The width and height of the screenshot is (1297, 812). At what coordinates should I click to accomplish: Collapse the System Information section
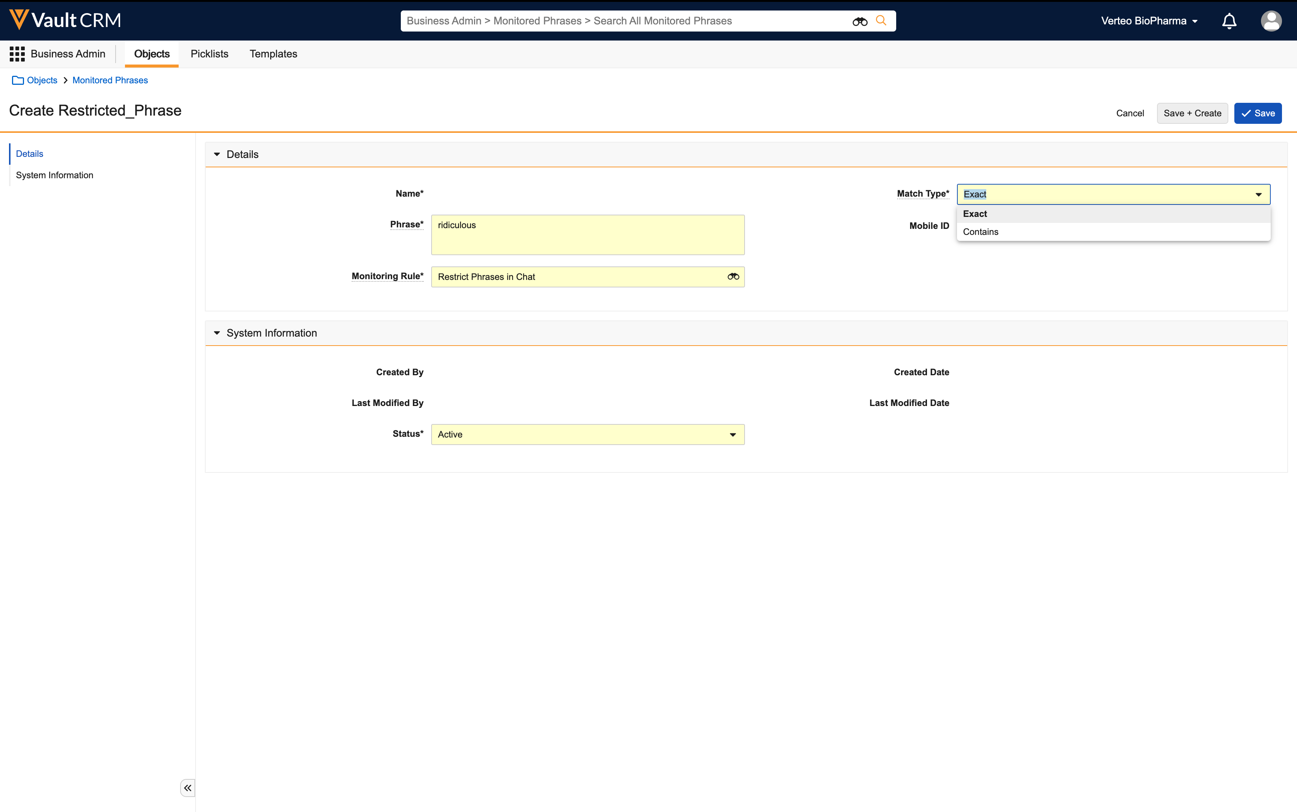coord(217,333)
